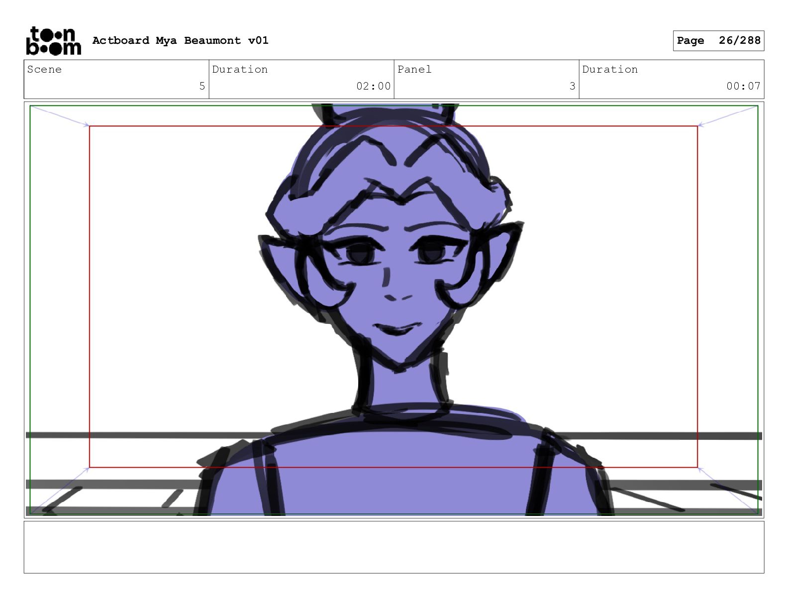
Task: Click the panel duration value '00:07'
Action: [x=743, y=86]
